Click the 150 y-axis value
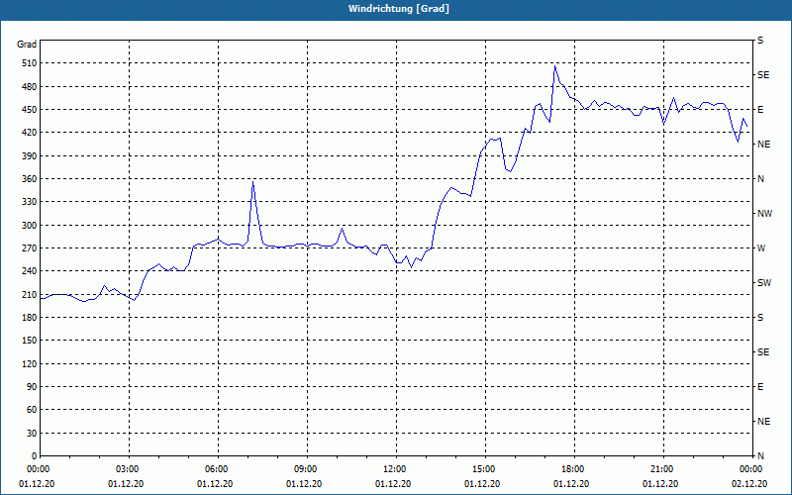This screenshot has width=792, height=495. point(30,341)
